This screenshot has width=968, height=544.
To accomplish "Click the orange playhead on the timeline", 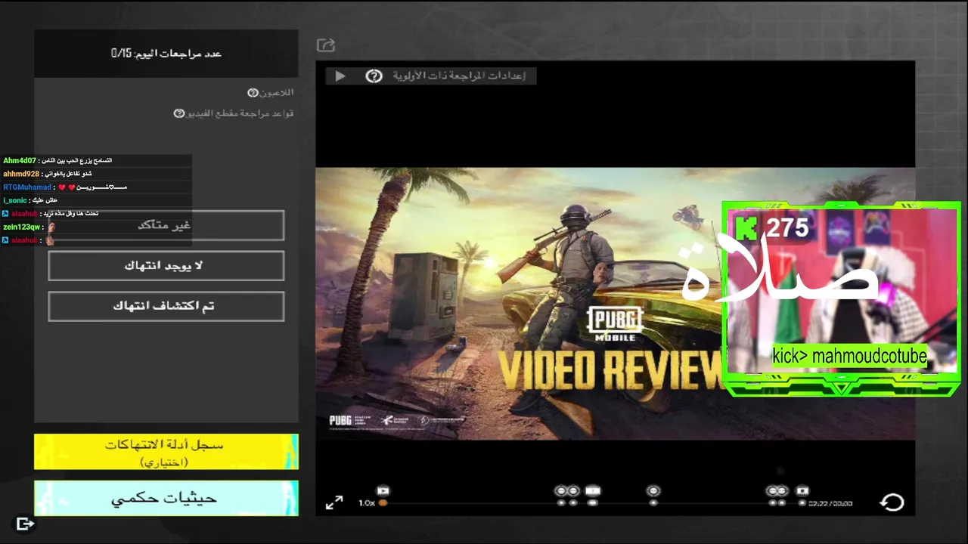I will pyautogui.click(x=383, y=503).
